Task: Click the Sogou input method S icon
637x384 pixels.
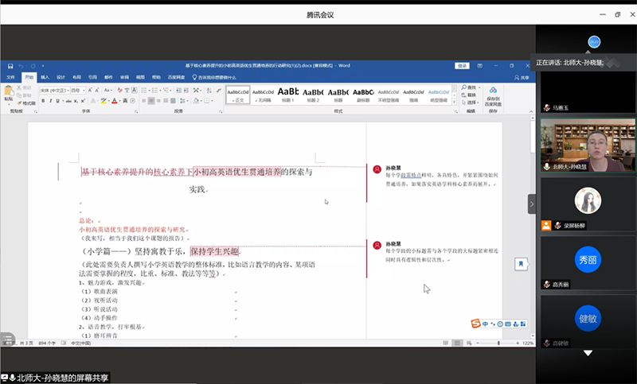Action: [x=475, y=324]
